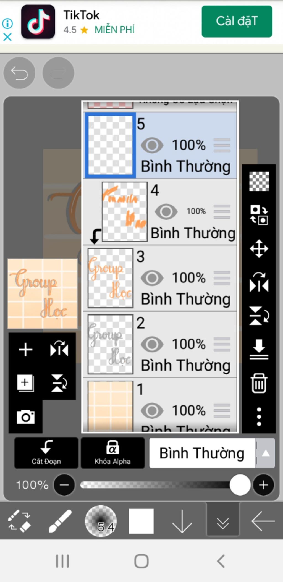Flip layer horizontally in right toolbar
Screen dimensions: 283x582
[x=259, y=282]
